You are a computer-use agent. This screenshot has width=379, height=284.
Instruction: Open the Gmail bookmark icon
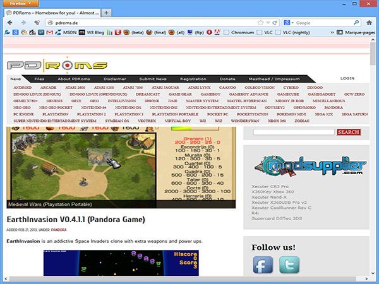[49, 32]
